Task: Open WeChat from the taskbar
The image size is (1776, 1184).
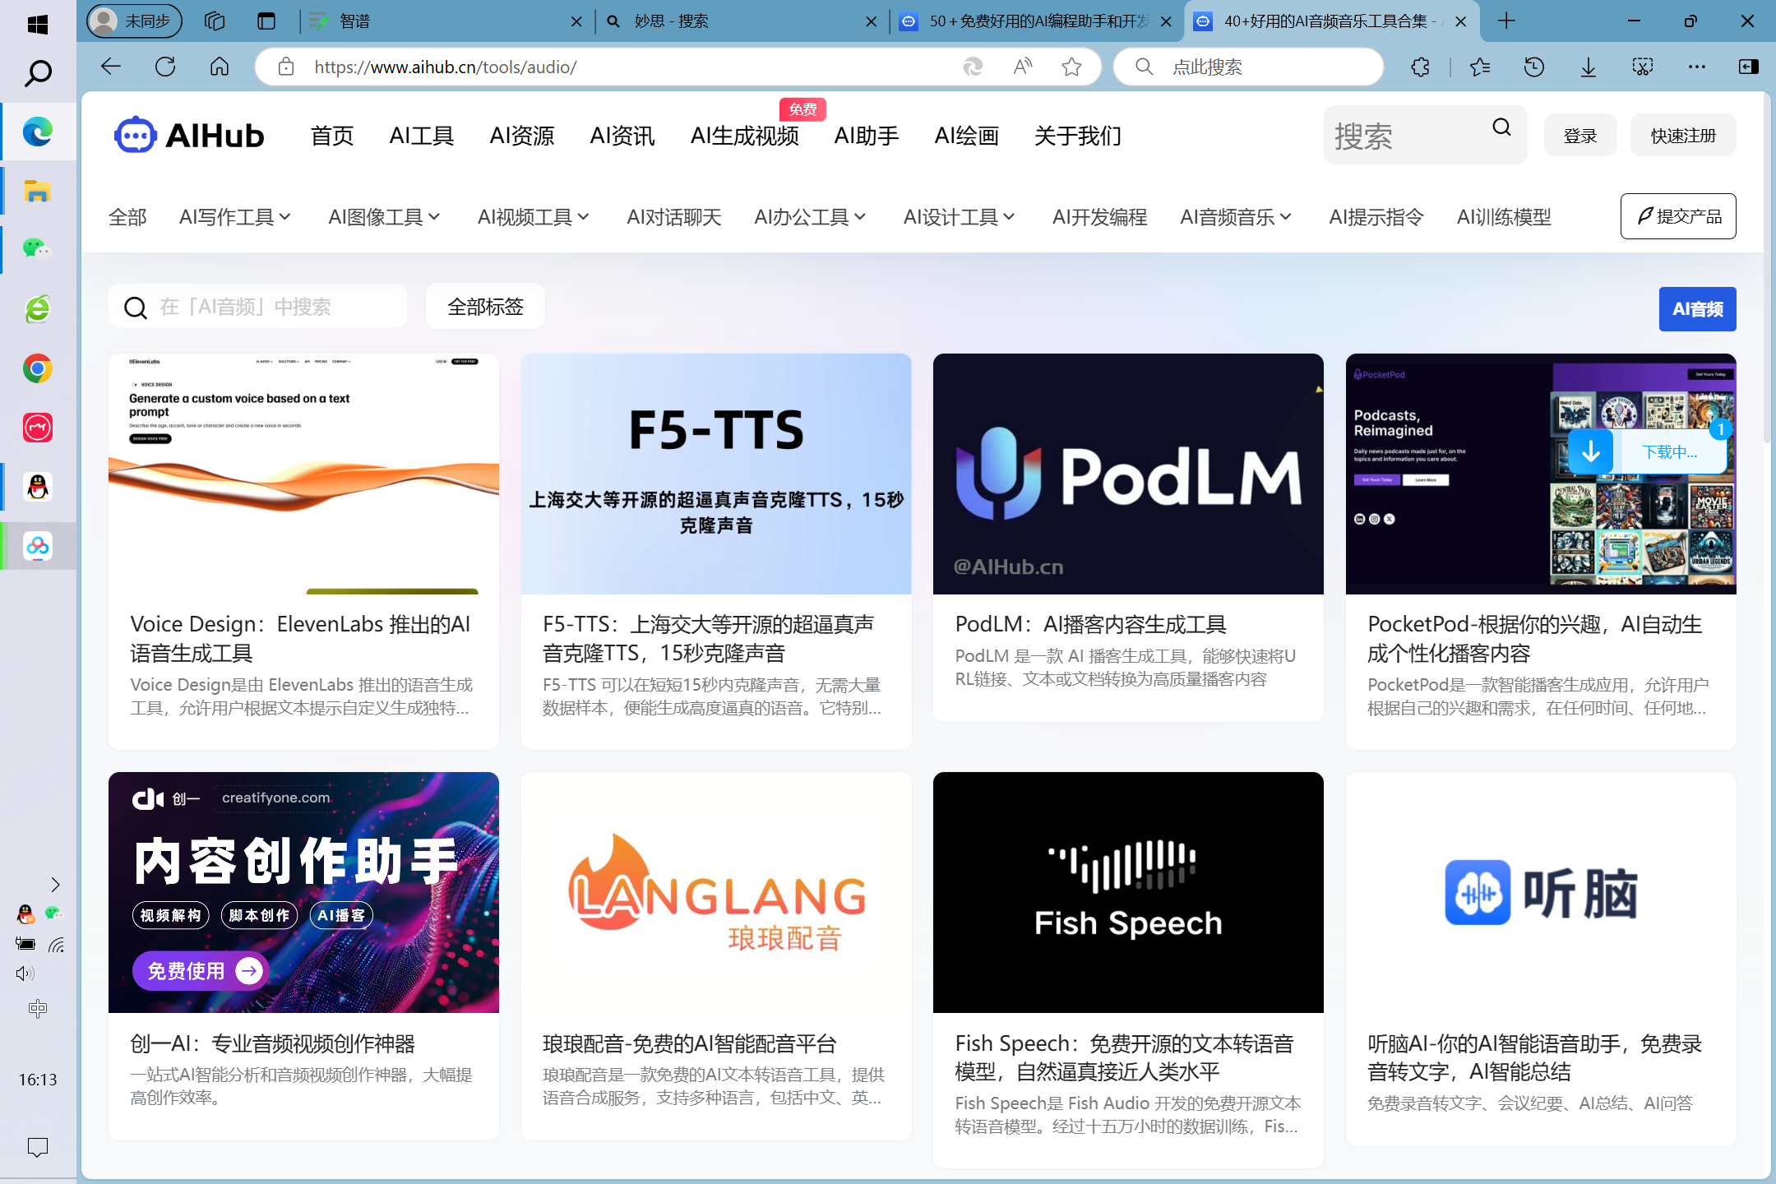Action: point(38,249)
